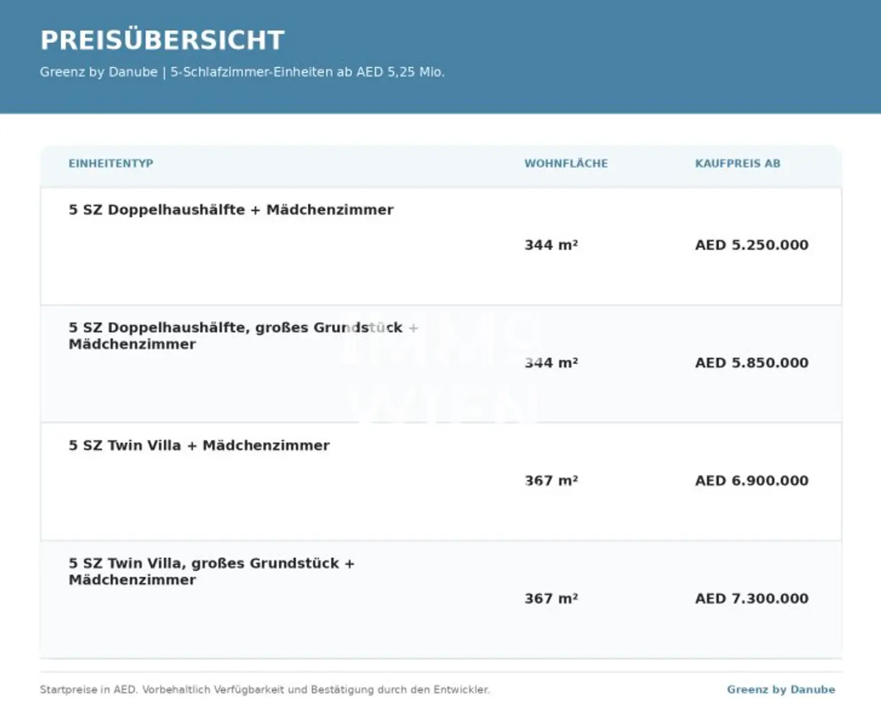Click the price AED 6.900.000

[751, 480]
